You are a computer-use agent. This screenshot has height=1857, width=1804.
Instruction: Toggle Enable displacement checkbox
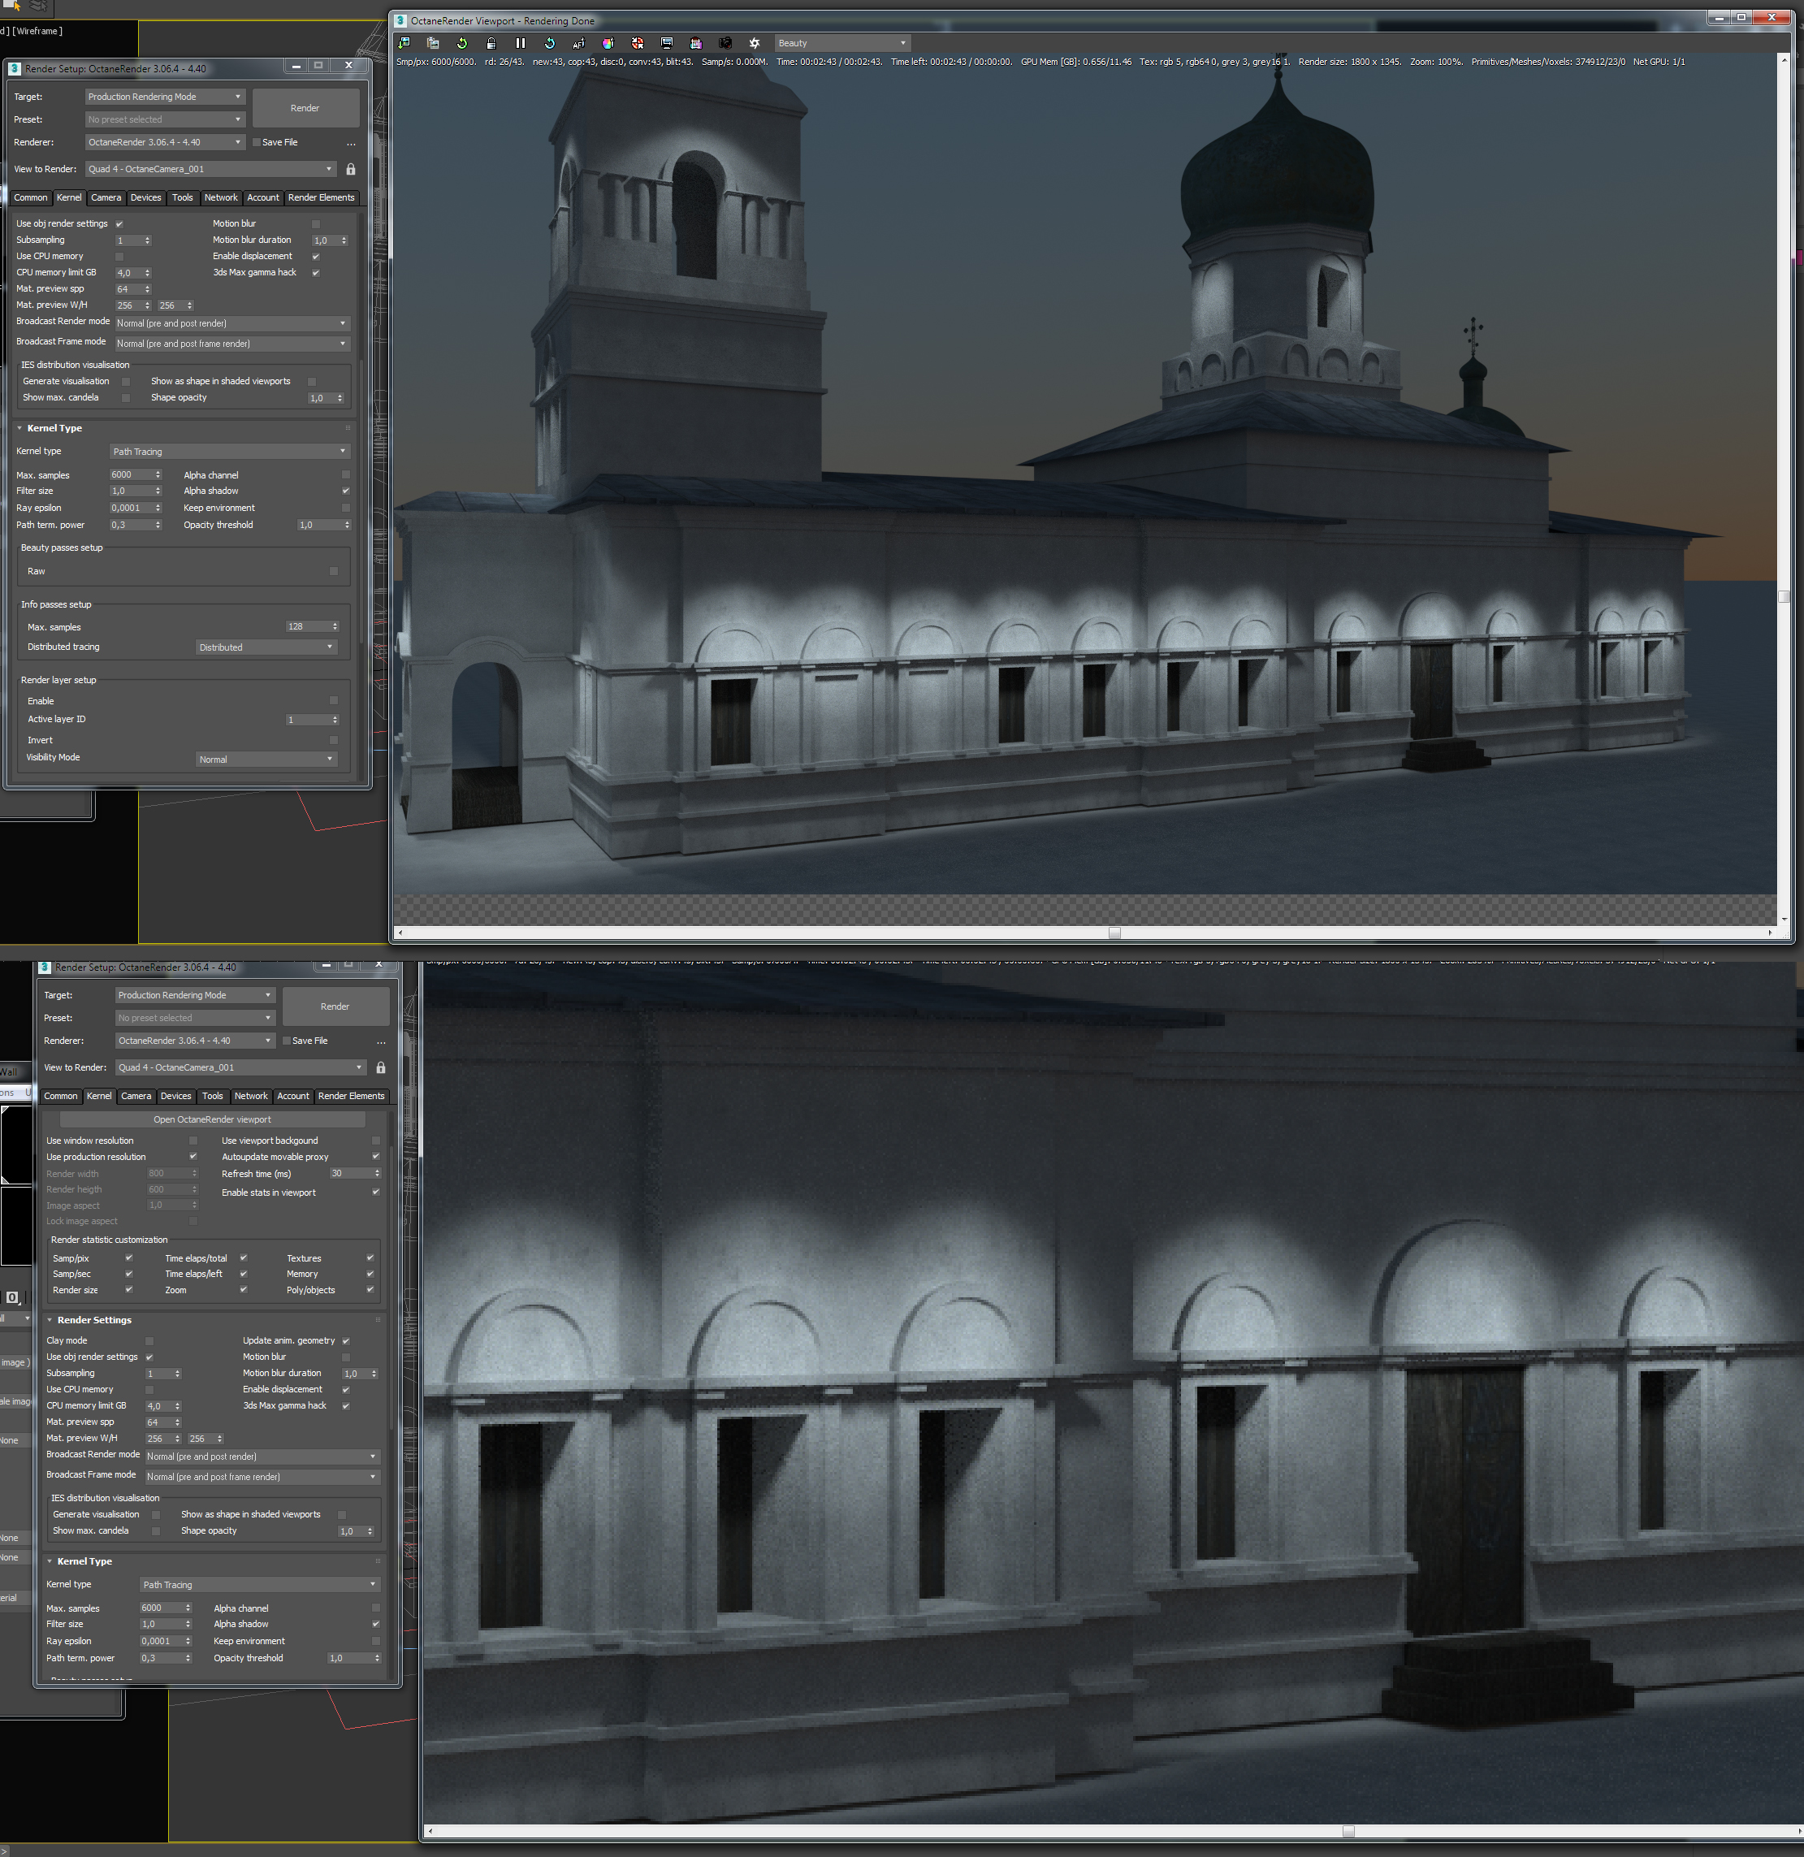(315, 257)
